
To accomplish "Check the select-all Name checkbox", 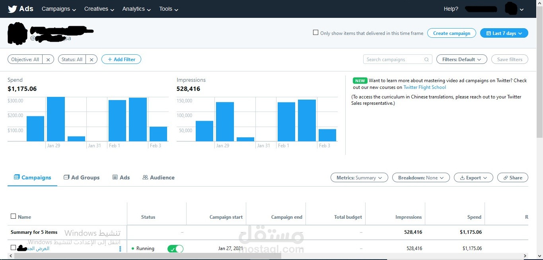I will 13,216.
